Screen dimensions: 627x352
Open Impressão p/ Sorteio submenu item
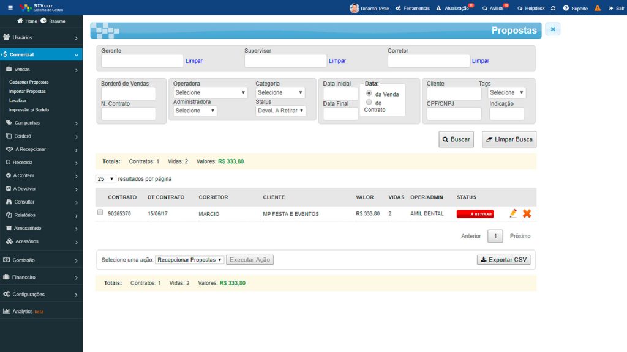click(x=29, y=109)
